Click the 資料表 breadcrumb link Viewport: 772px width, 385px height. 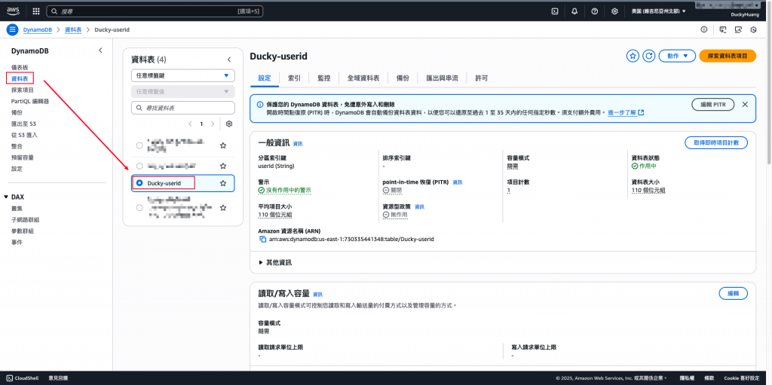pyautogui.click(x=73, y=29)
